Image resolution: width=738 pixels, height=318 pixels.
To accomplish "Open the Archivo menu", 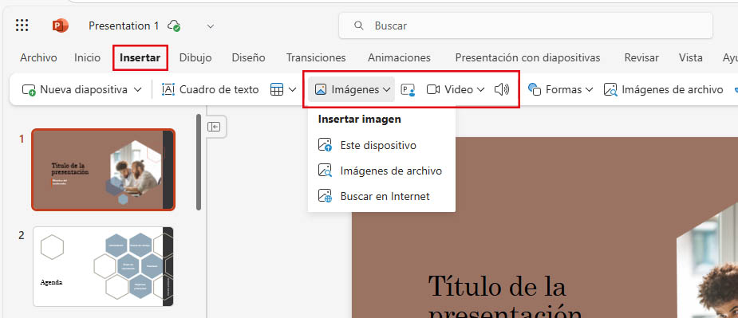I will coord(38,58).
